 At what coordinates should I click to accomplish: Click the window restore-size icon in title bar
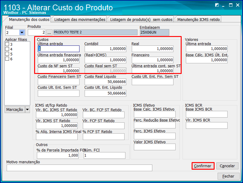pyautogui.click(x=217, y=5)
